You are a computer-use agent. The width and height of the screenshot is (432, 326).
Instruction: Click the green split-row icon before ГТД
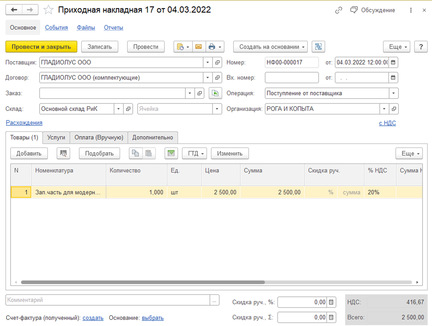(171, 153)
